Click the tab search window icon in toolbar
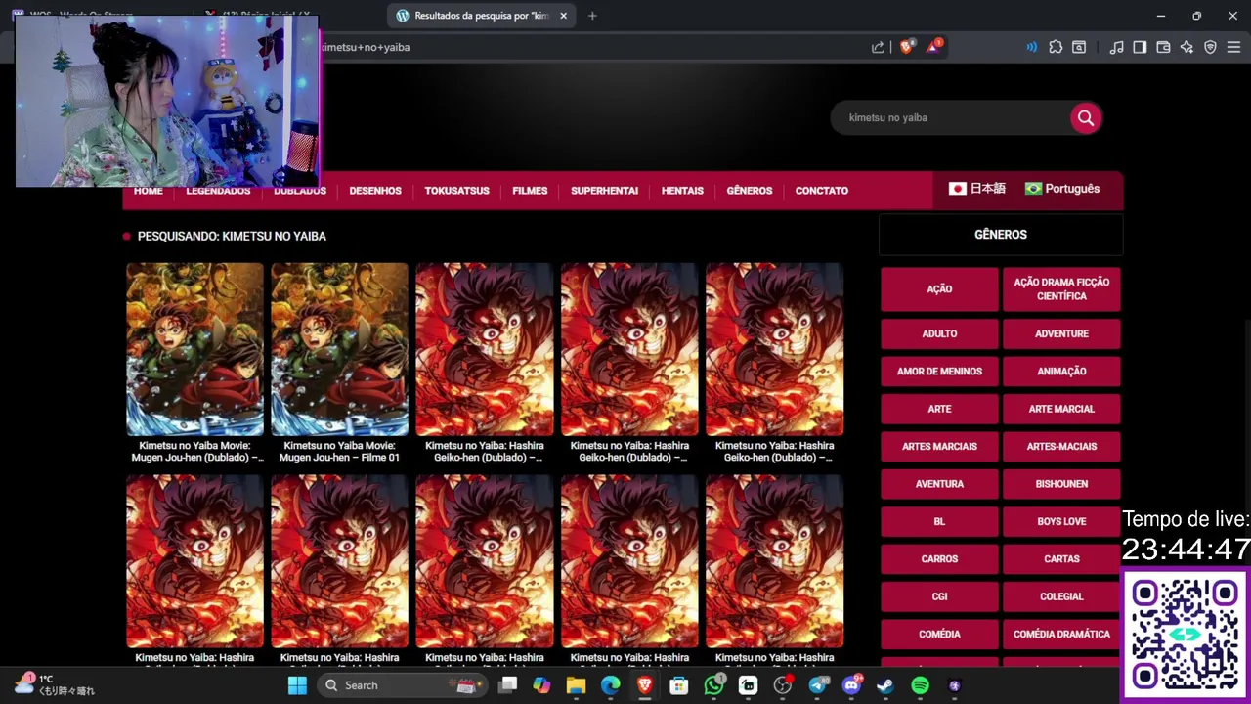Image resolution: width=1251 pixels, height=704 pixels. coord(1079,47)
